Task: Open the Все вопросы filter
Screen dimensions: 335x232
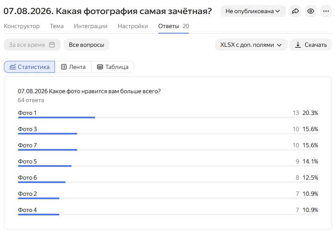Action: [x=86, y=45]
